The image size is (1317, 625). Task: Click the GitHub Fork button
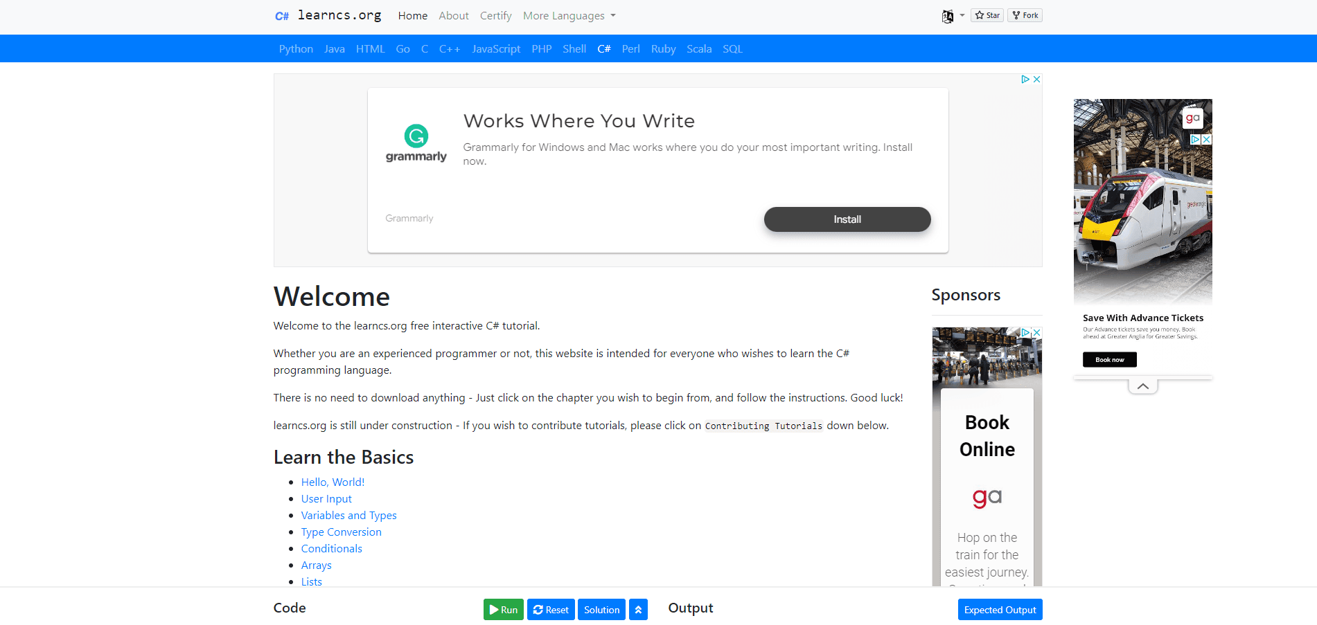click(x=1025, y=15)
